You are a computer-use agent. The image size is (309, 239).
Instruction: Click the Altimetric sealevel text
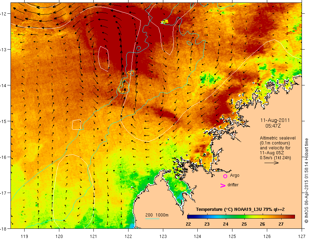pos(278,138)
